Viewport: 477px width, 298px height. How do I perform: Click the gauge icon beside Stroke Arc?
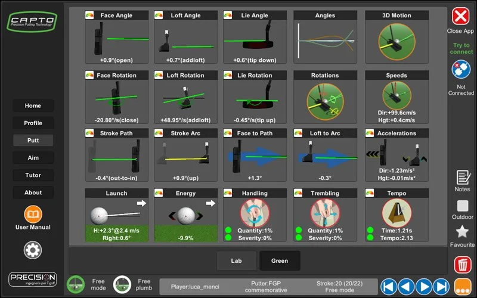pos(159,133)
